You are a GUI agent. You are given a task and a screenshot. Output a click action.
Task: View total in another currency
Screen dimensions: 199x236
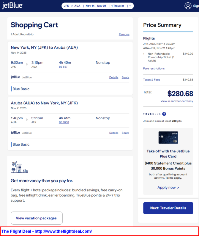click(177, 101)
